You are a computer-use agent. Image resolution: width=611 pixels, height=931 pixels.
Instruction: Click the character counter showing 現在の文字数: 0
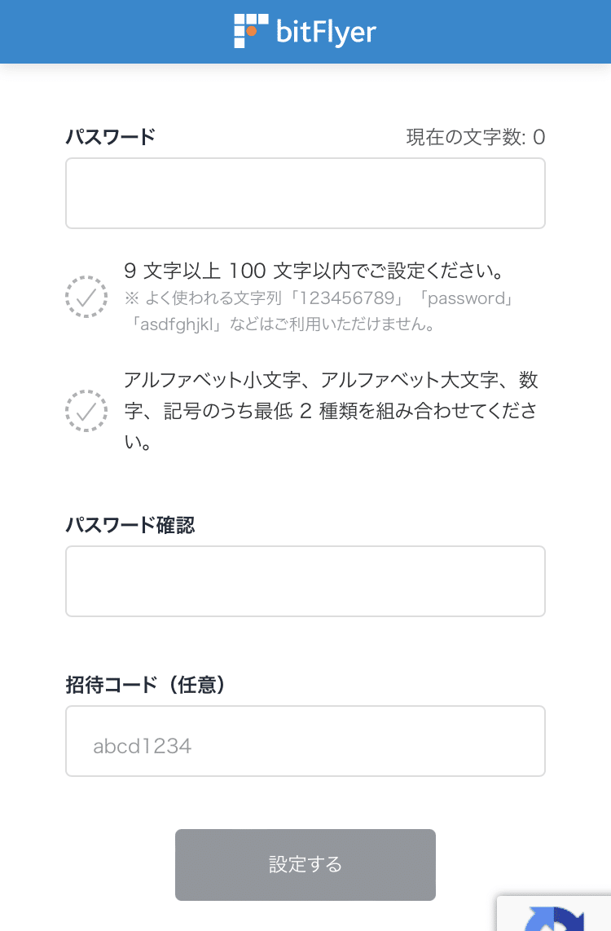475,137
